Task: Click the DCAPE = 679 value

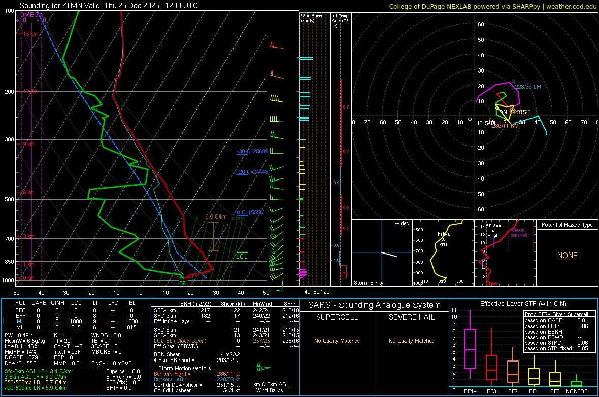Action: tap(21, 357)
